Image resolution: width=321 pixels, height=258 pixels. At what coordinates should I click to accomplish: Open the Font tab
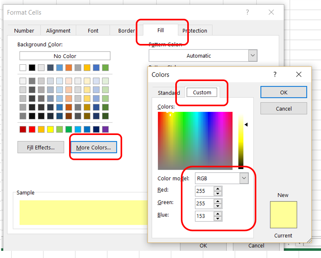point(93,31)
